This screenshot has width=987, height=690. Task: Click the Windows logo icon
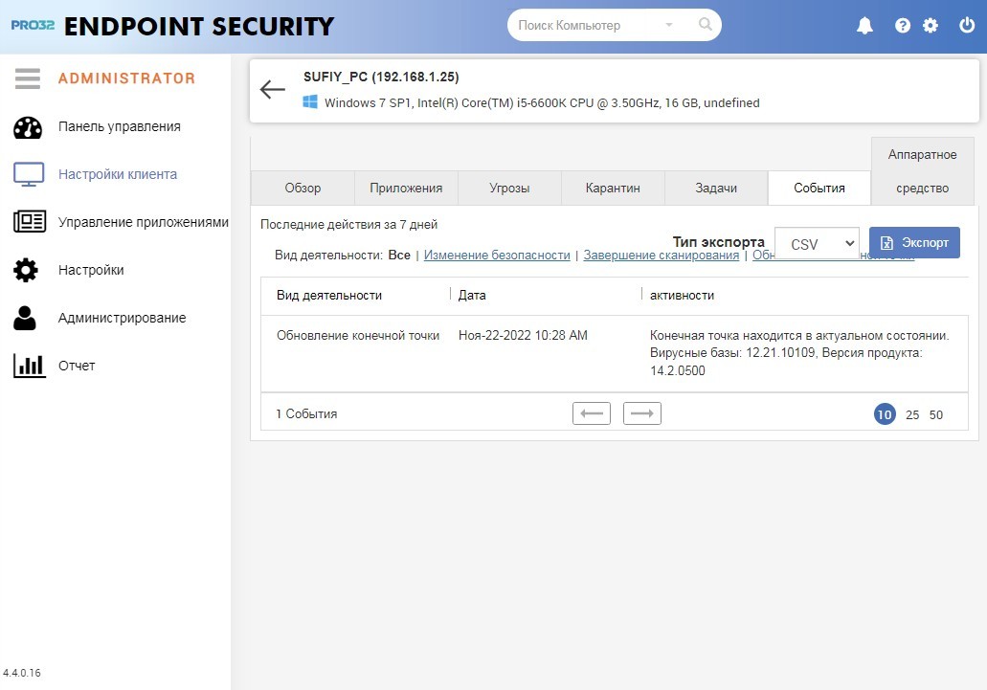pos(310,101)
